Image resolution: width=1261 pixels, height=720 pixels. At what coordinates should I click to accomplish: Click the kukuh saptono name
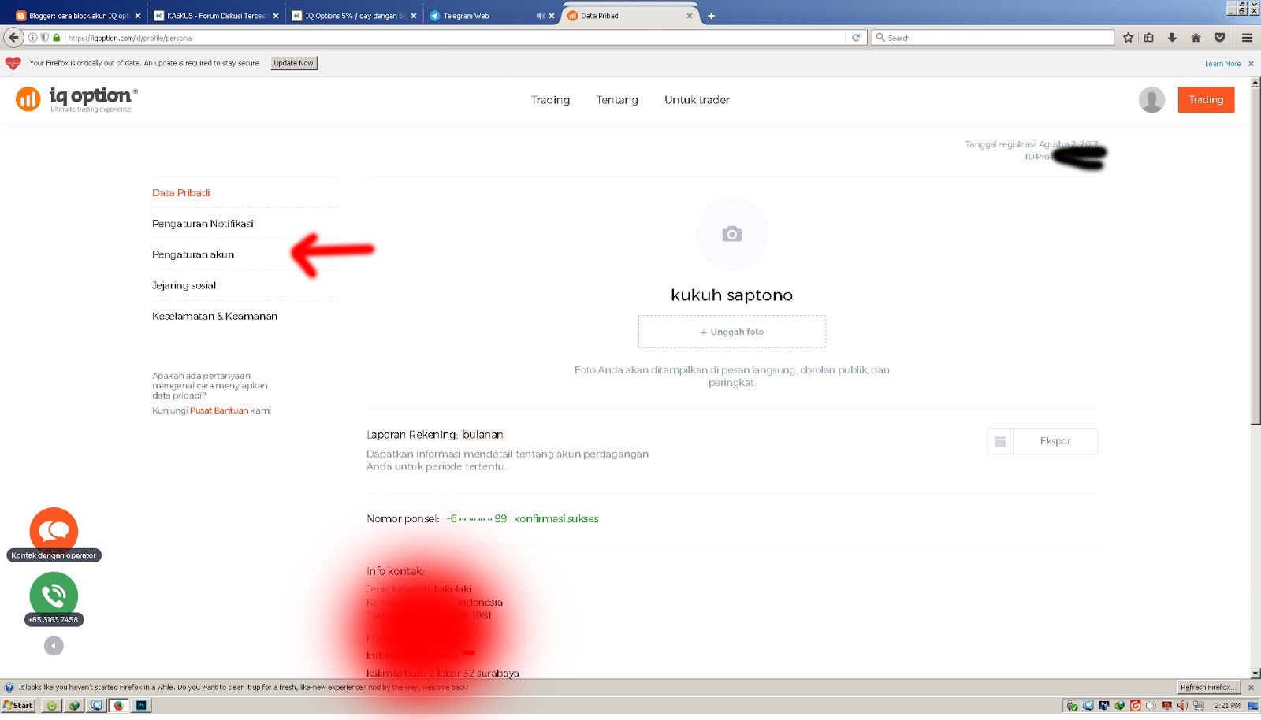click(731, 295)
